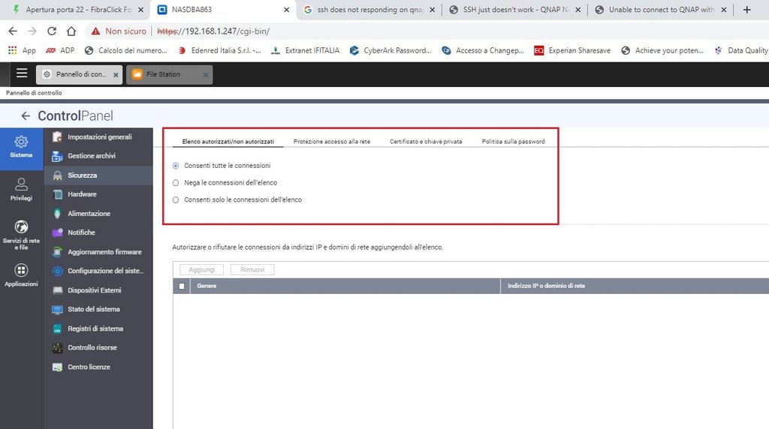Switch to Elenco autorizzati/non autorizzati tab
Viewport: 769px width, 429px height.
[x=228, y=142]
